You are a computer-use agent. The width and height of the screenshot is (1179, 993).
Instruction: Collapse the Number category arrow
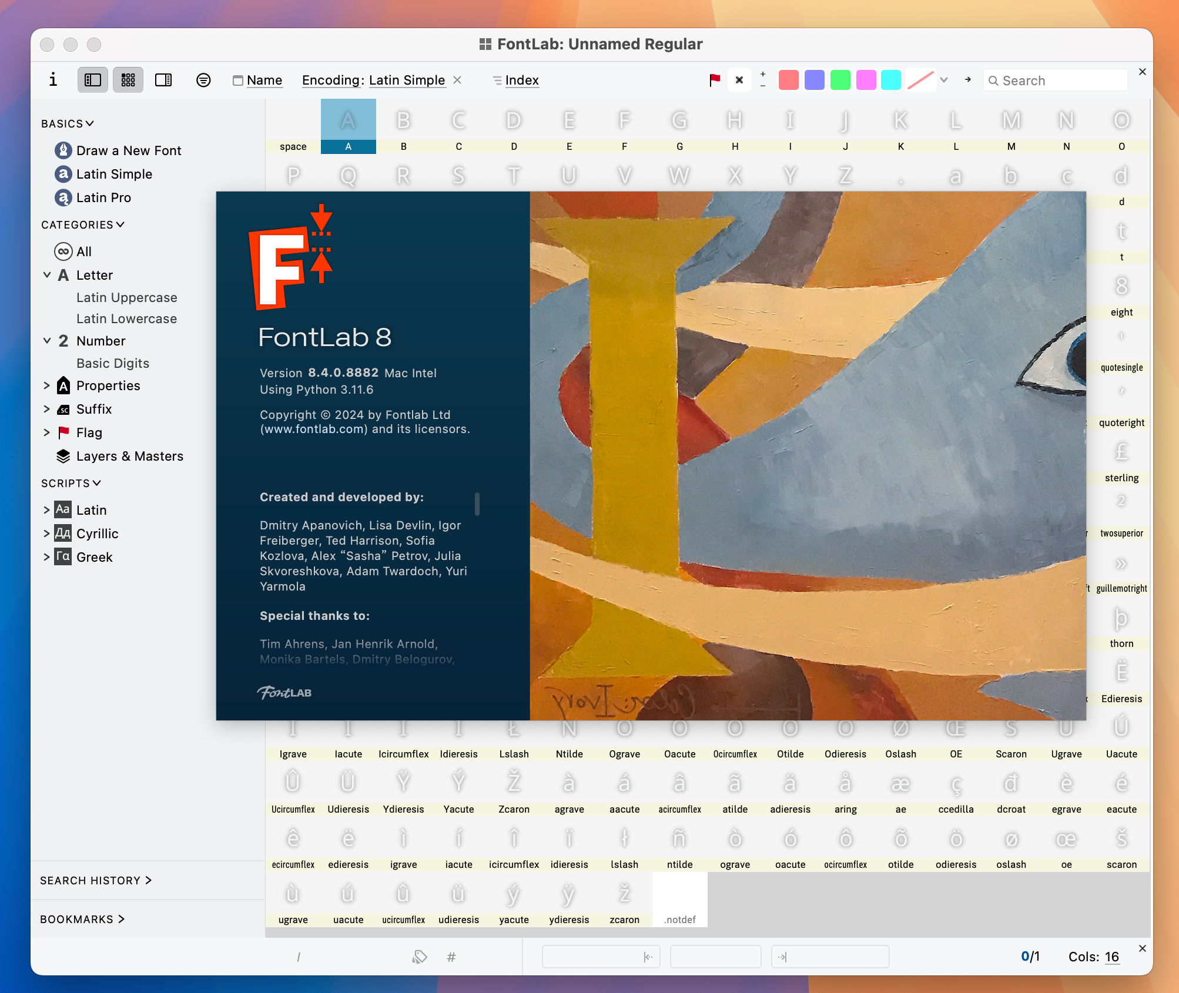47,341
